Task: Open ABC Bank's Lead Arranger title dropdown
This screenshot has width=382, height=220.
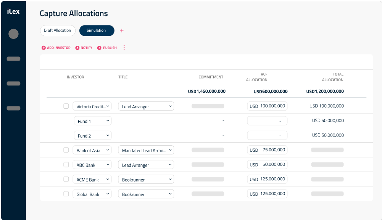Action: coord(146,165)
